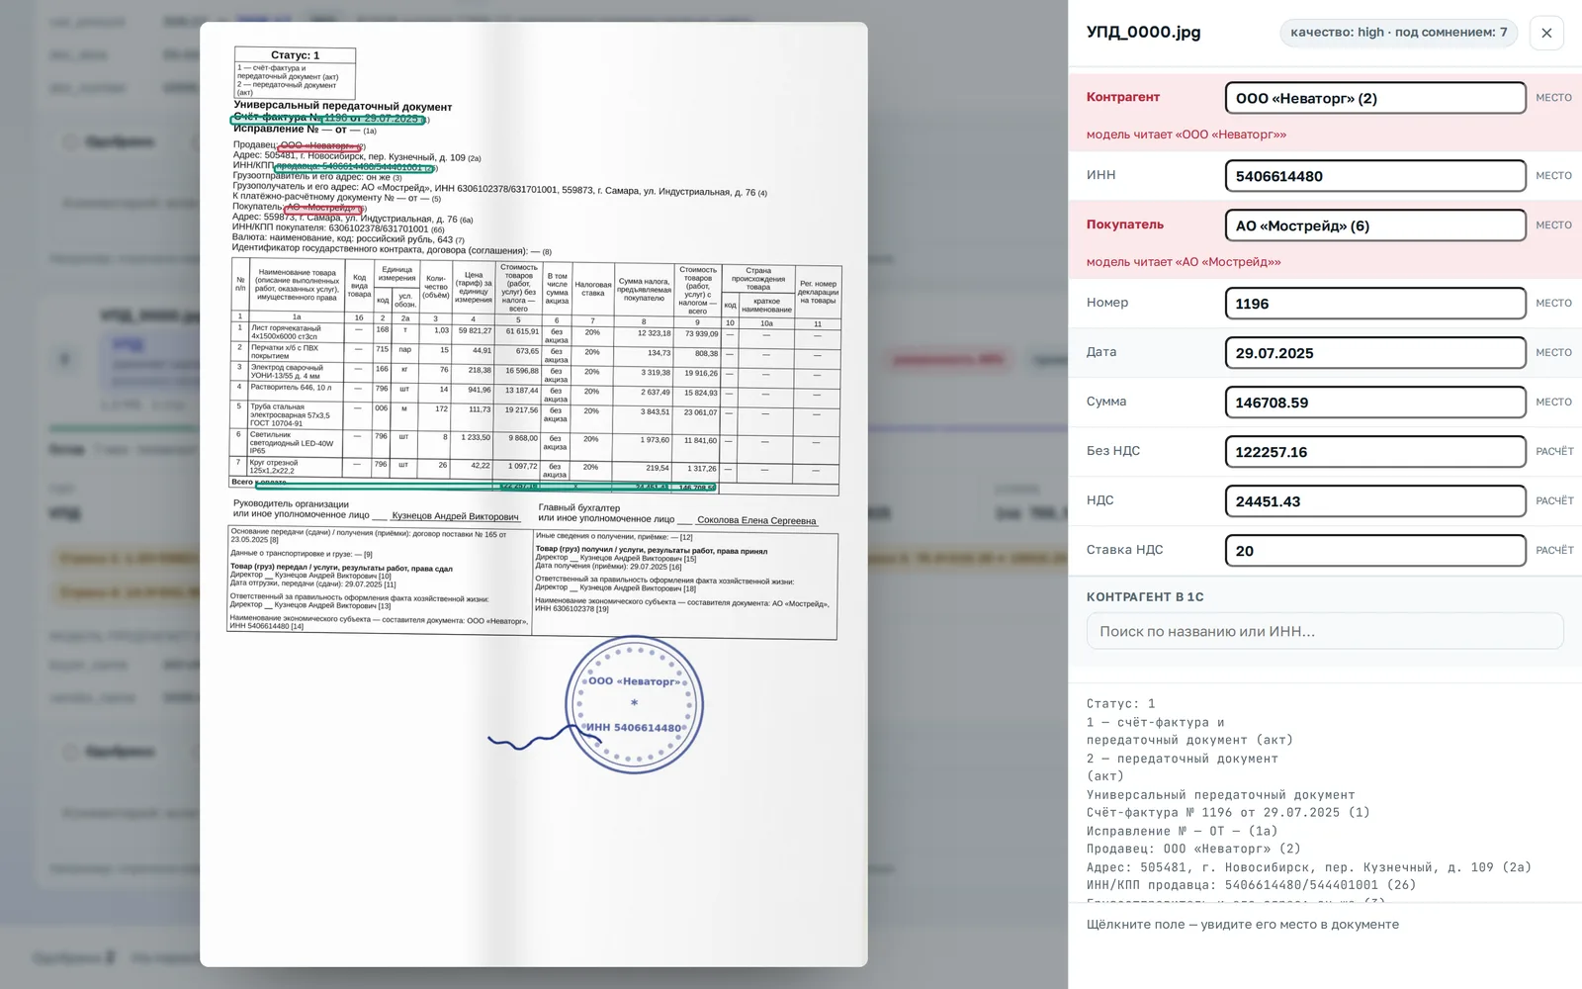Select OCR line 'Статус: 1' in text panel

pos(1121,704)
